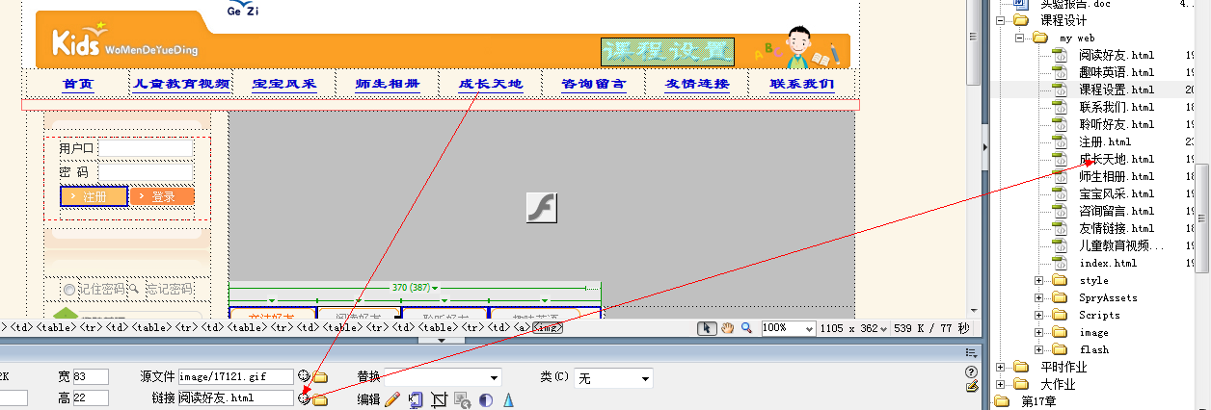
Task: Click the 友情连接 navigation link
Action: (x=697, y=85)
